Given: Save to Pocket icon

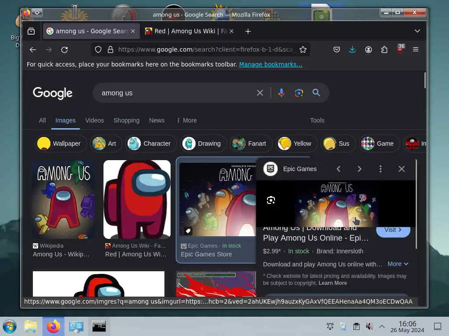Looking at the screenshot, I should click(x=337, y=50).
